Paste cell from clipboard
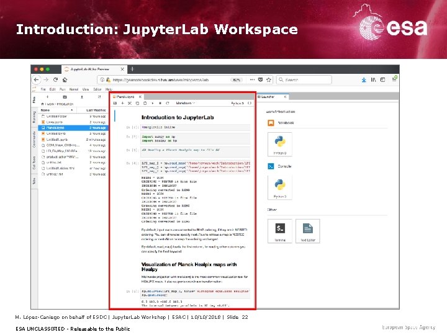This screenshot has height=335, width=447. (145, 103)
